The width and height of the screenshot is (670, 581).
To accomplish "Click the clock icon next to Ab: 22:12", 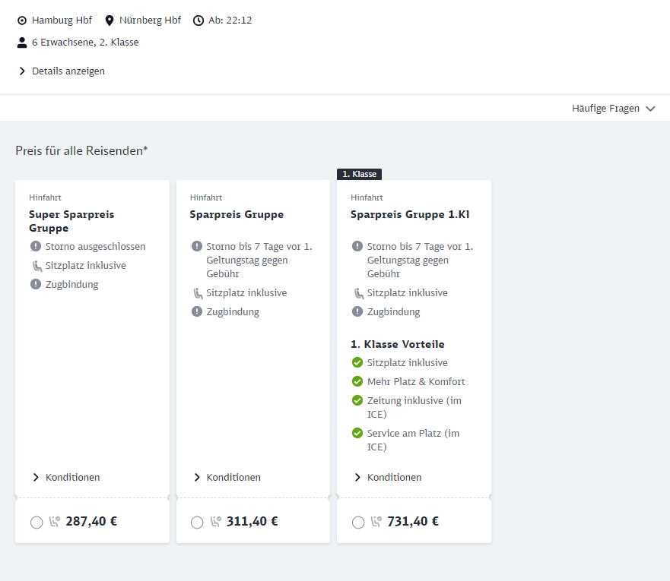I will pos(198,21).
